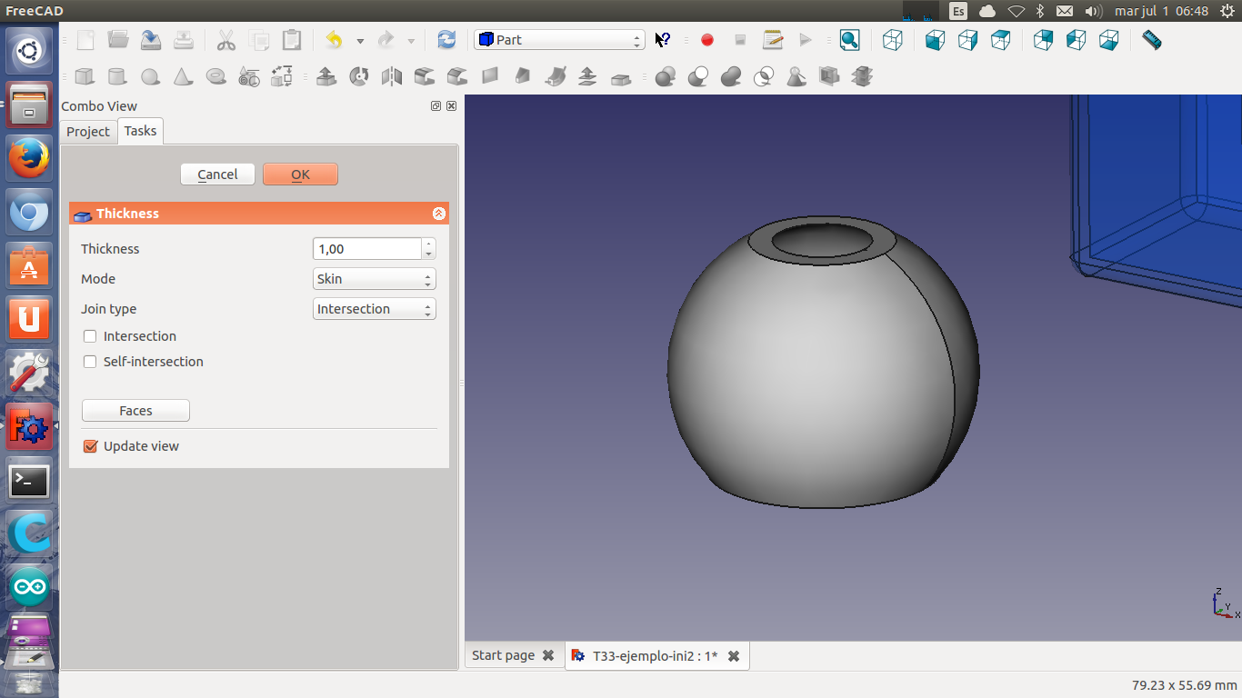
Task: Click the Undo arrow icon
Action: pyautogui.click(x=334, y=40)
